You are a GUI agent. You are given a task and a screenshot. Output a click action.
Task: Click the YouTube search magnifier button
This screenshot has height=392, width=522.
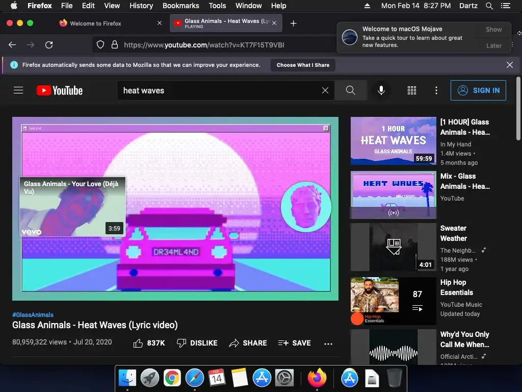(x=350, y=90)
